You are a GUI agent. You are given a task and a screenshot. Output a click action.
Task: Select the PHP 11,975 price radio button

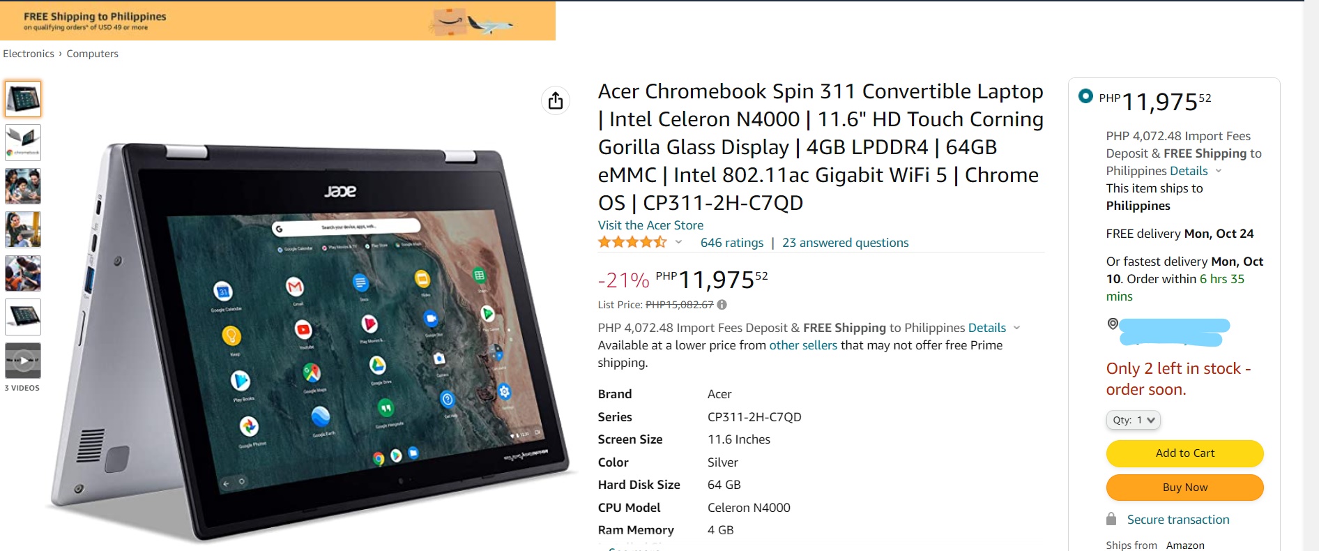point(1085,96)
